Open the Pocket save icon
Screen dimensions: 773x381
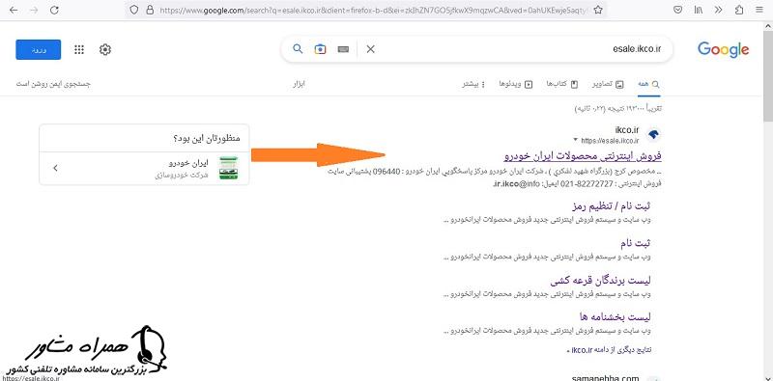678,10
